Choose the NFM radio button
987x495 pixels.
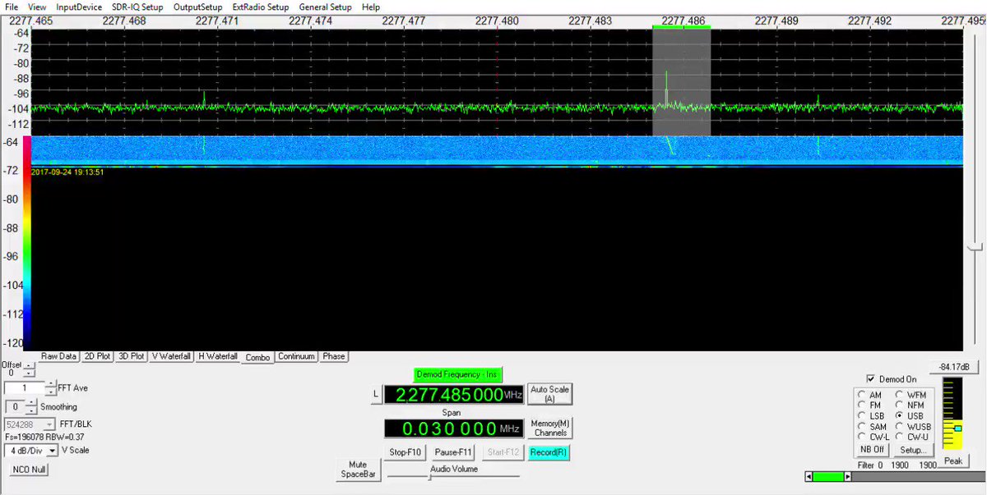(x=899, y=406)
